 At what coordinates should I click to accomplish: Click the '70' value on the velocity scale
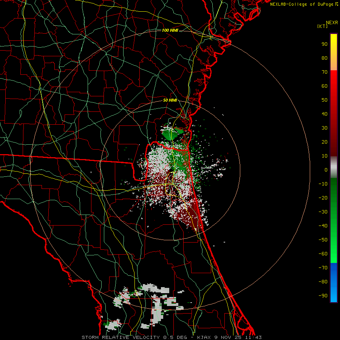(x=325, y=72)
